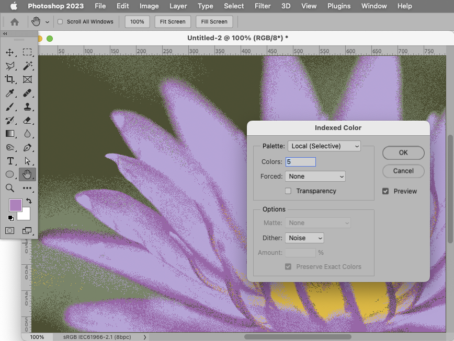Pick the Crop tool
This screenshot has height=341, width=454.
click(9, 79)
